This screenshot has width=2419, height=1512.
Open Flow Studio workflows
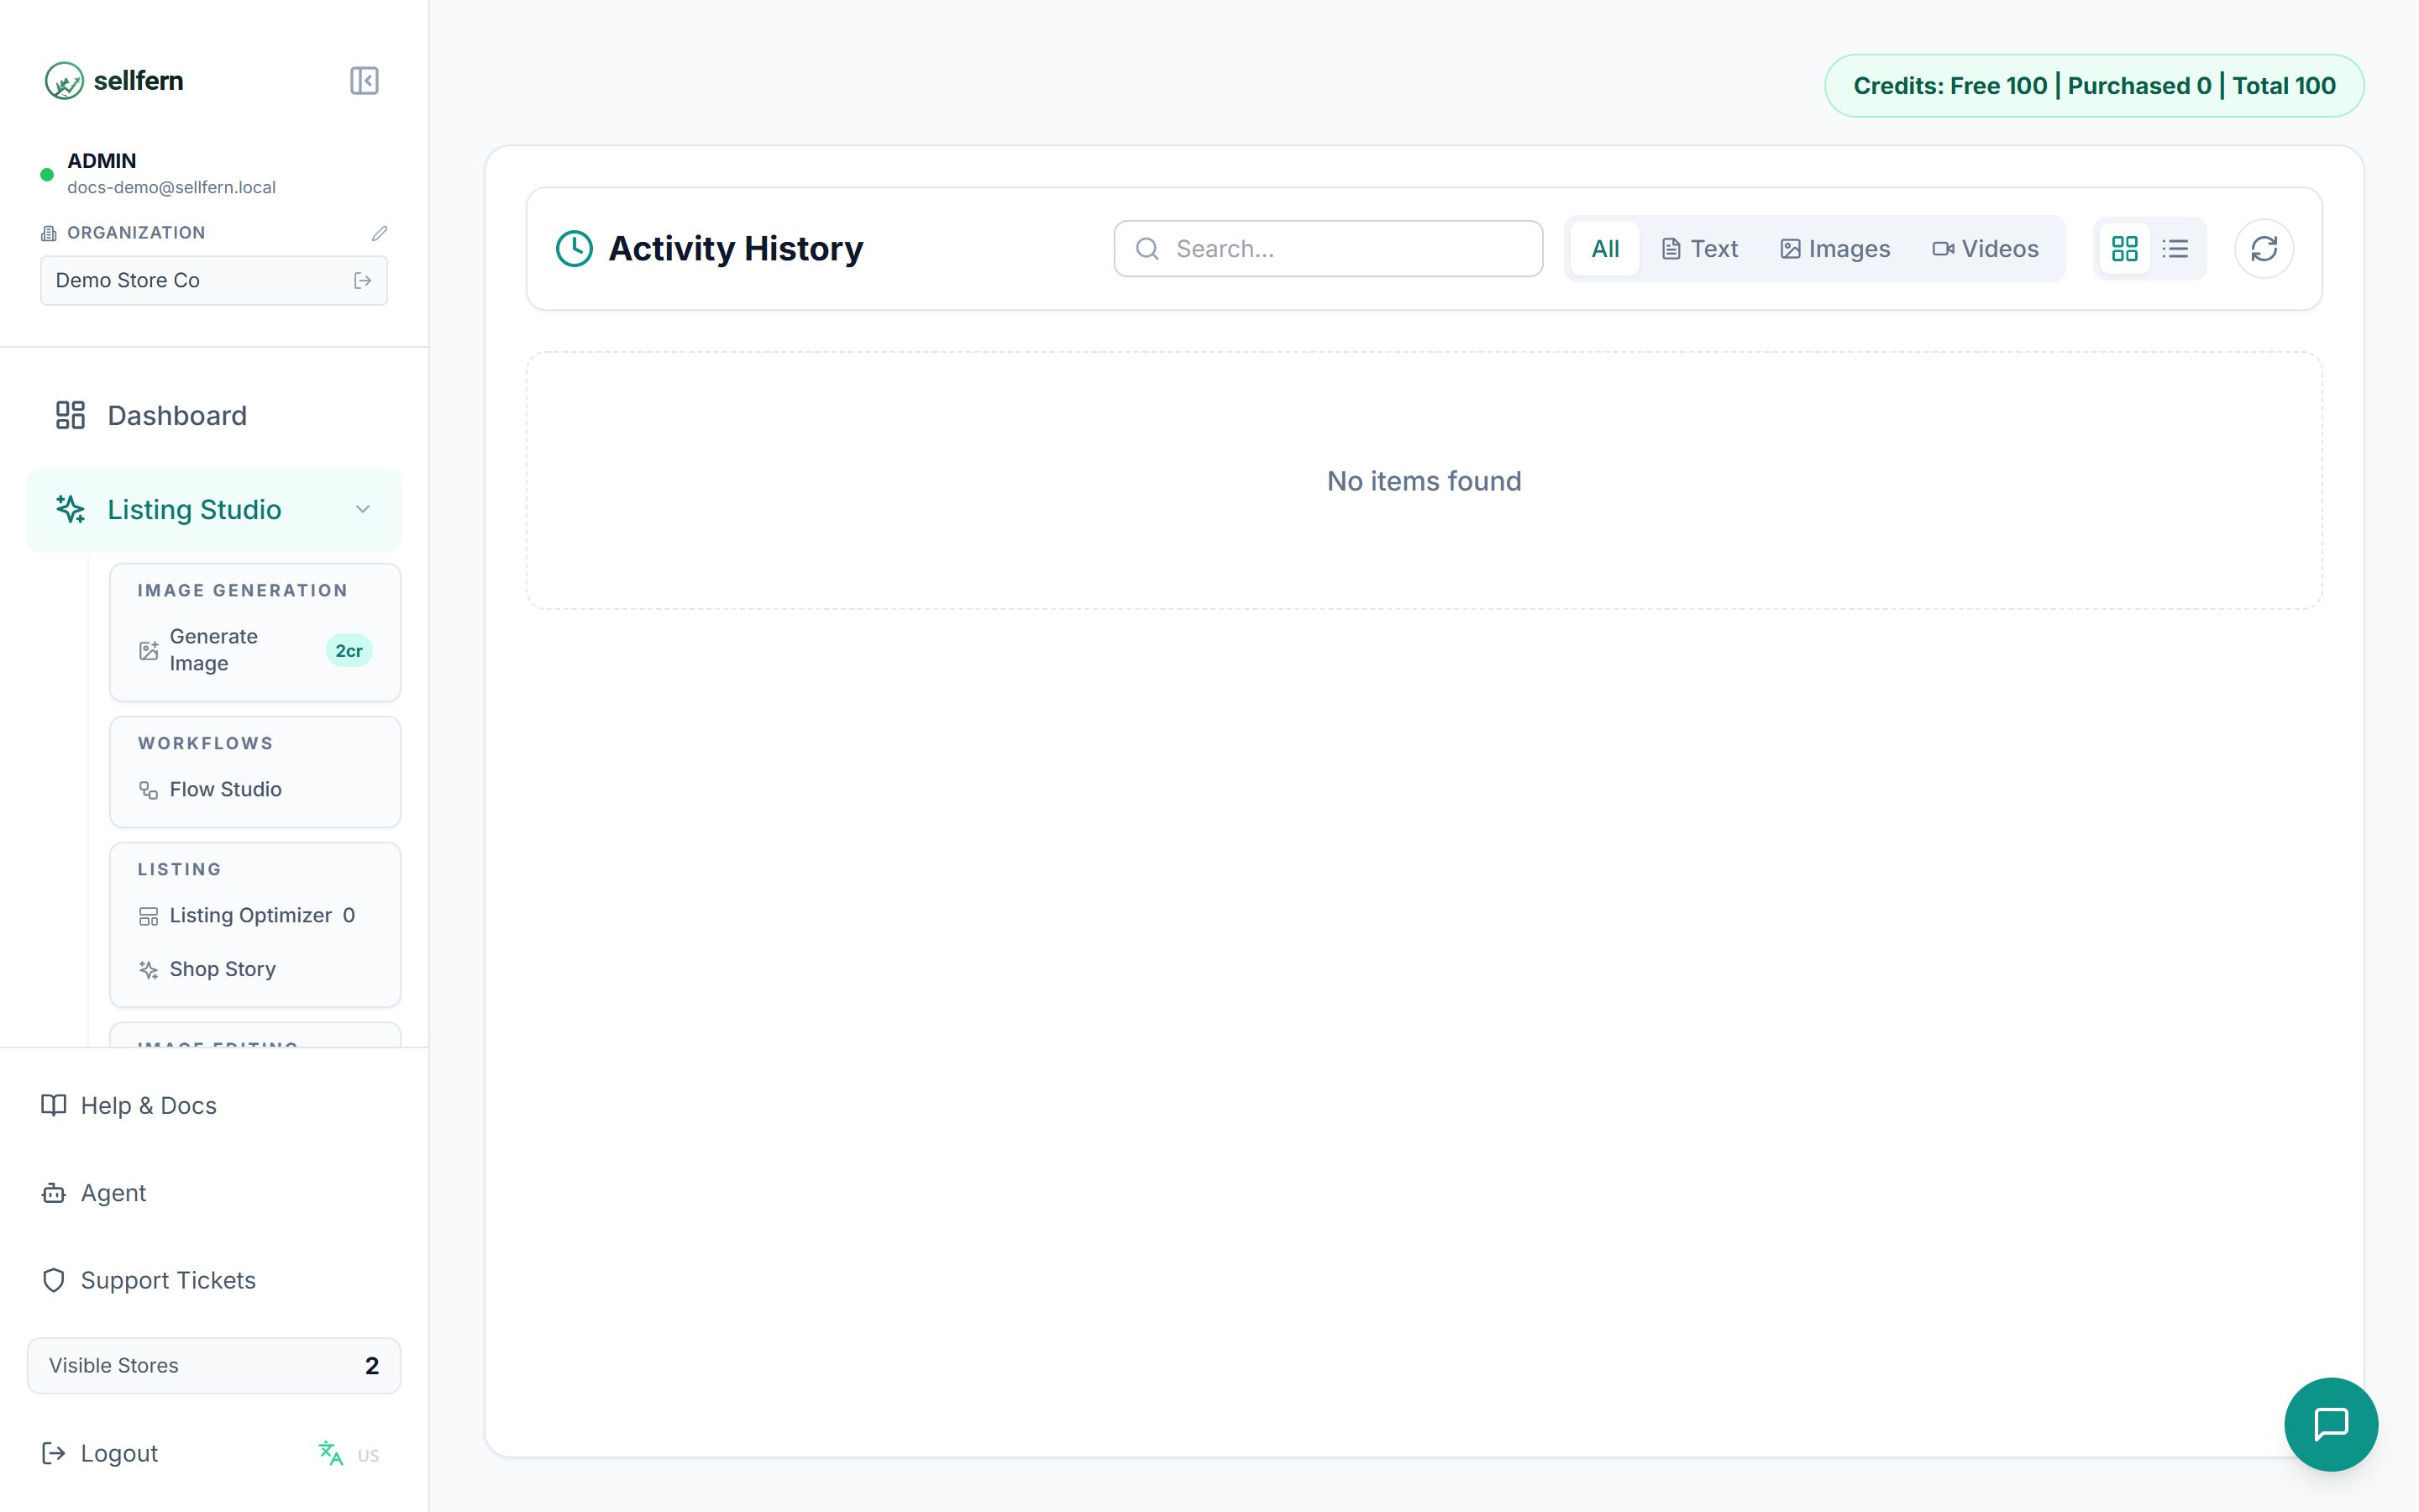[x=254, y=790]
